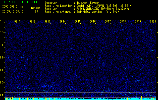Click the 0618 time marker
Viewport: 158px width, 100px height.
[123, 21]
